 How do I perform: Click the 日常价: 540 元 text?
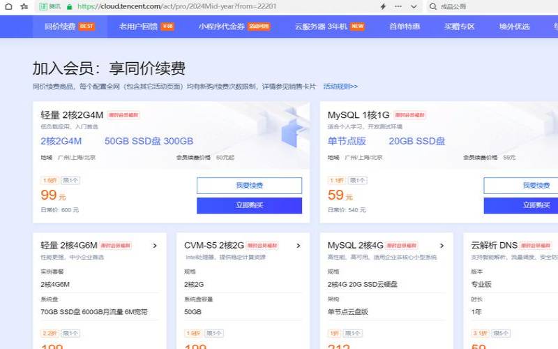click(347, 210)
